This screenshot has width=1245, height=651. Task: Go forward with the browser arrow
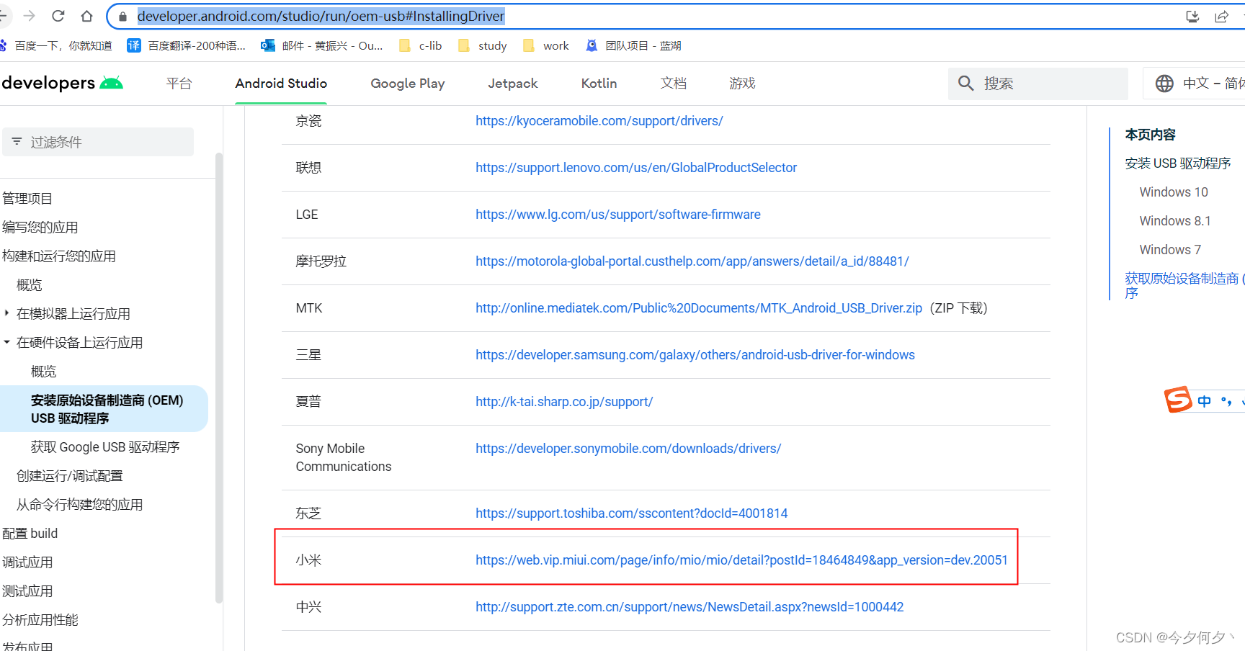click(x=30, y=16)
